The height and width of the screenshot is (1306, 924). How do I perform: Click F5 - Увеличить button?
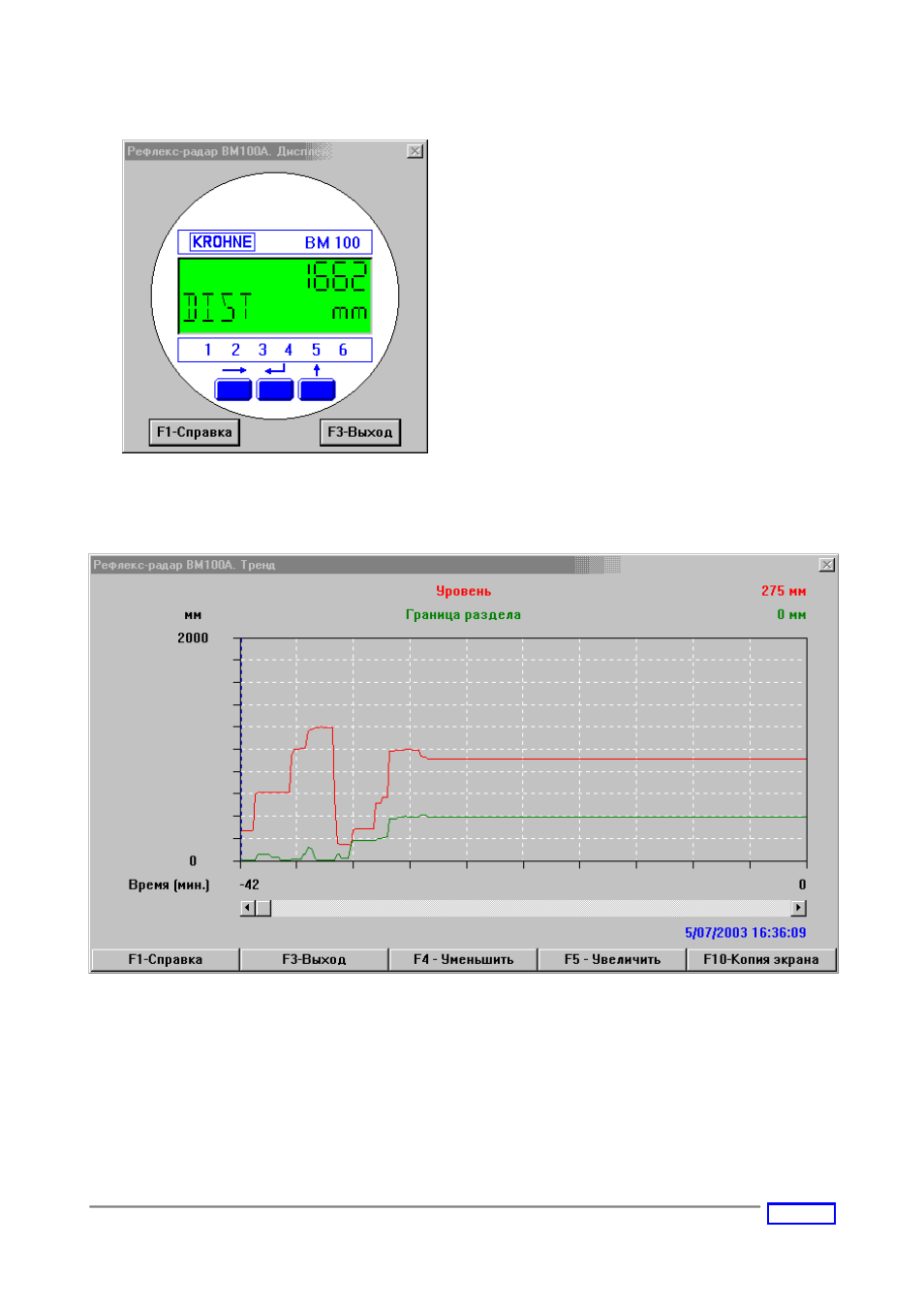[612, 959]
